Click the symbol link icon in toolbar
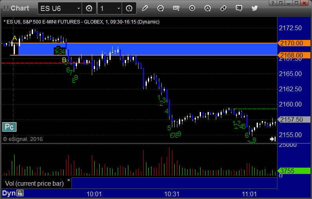The image size is (312, 199). tap(223, 8)
